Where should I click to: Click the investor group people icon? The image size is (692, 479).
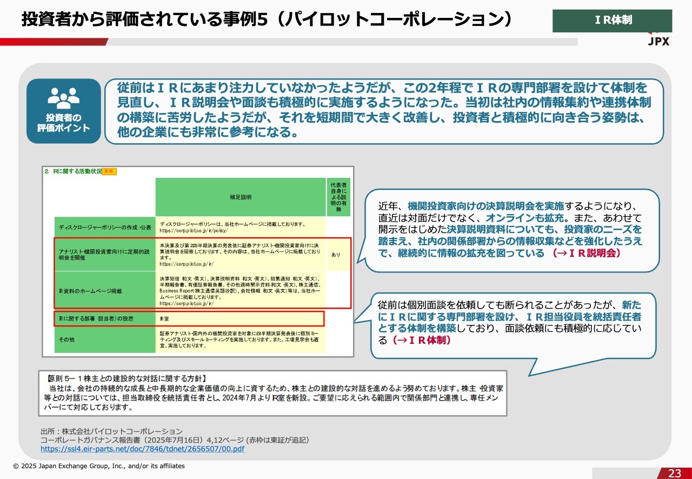[x=64, y=98]
